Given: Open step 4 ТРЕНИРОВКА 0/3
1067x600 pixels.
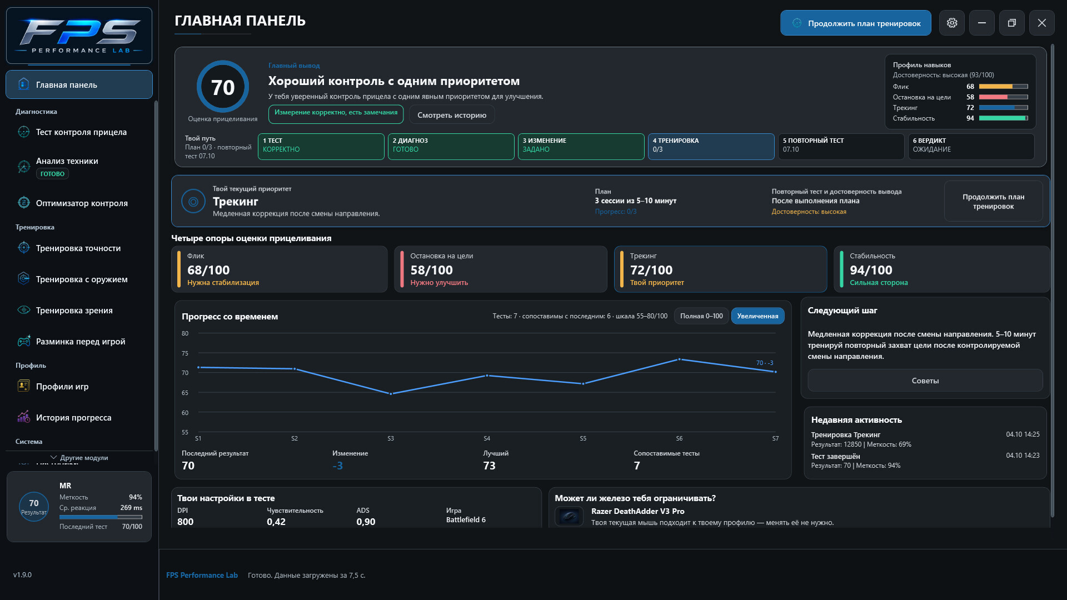Looking at the screenshot, I should pos(711,147).
